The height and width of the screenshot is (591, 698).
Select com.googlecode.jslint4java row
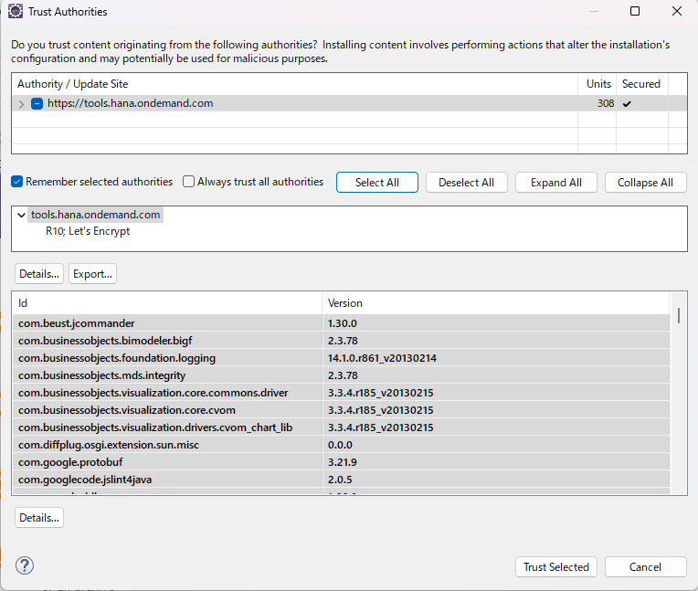[341, 480]
